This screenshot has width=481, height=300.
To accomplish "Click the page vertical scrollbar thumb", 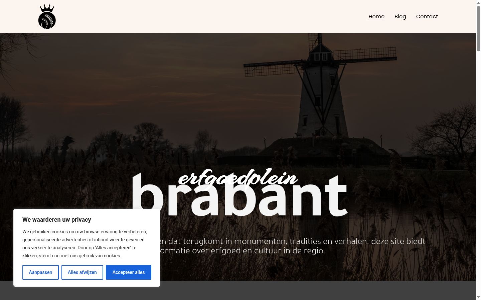I will click(478, 28).
